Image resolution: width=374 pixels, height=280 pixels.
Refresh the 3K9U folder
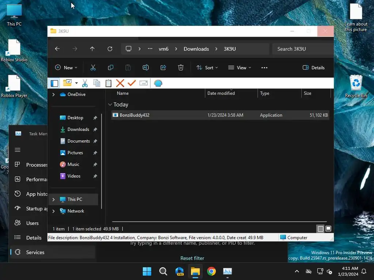(110, 49)
